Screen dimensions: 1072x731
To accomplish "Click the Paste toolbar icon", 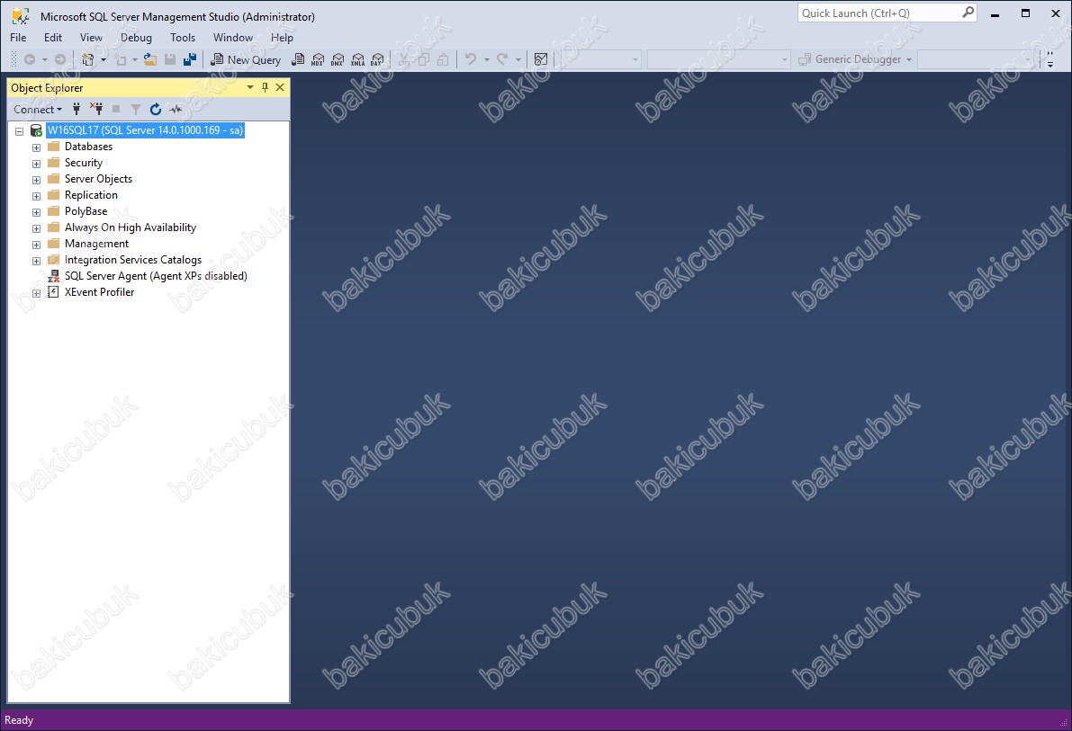I will pyautogui.click(x=443, y=59).
